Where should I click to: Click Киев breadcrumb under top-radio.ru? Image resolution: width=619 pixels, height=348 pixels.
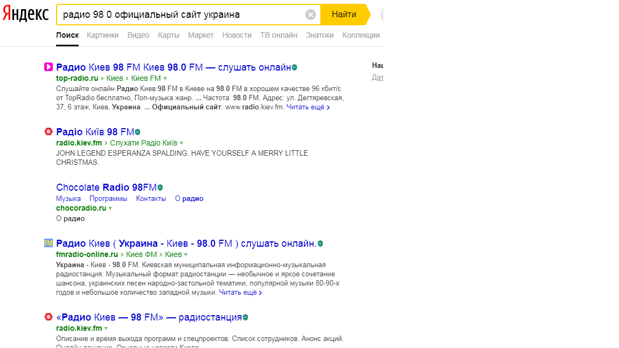[114, 78]
